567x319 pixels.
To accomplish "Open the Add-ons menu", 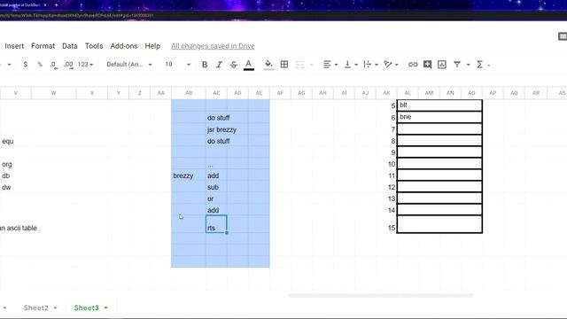I will click(124, 46).
